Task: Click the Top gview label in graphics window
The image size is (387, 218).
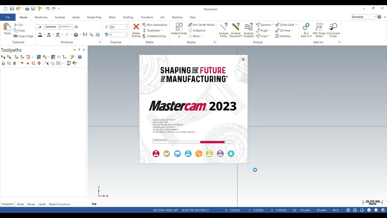Action: [94, 204]
